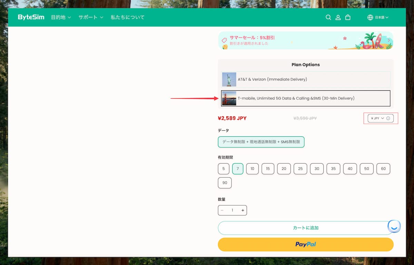414x265 pixels.
Task: Open the search magnifier icon
Action: click(328, 17)
